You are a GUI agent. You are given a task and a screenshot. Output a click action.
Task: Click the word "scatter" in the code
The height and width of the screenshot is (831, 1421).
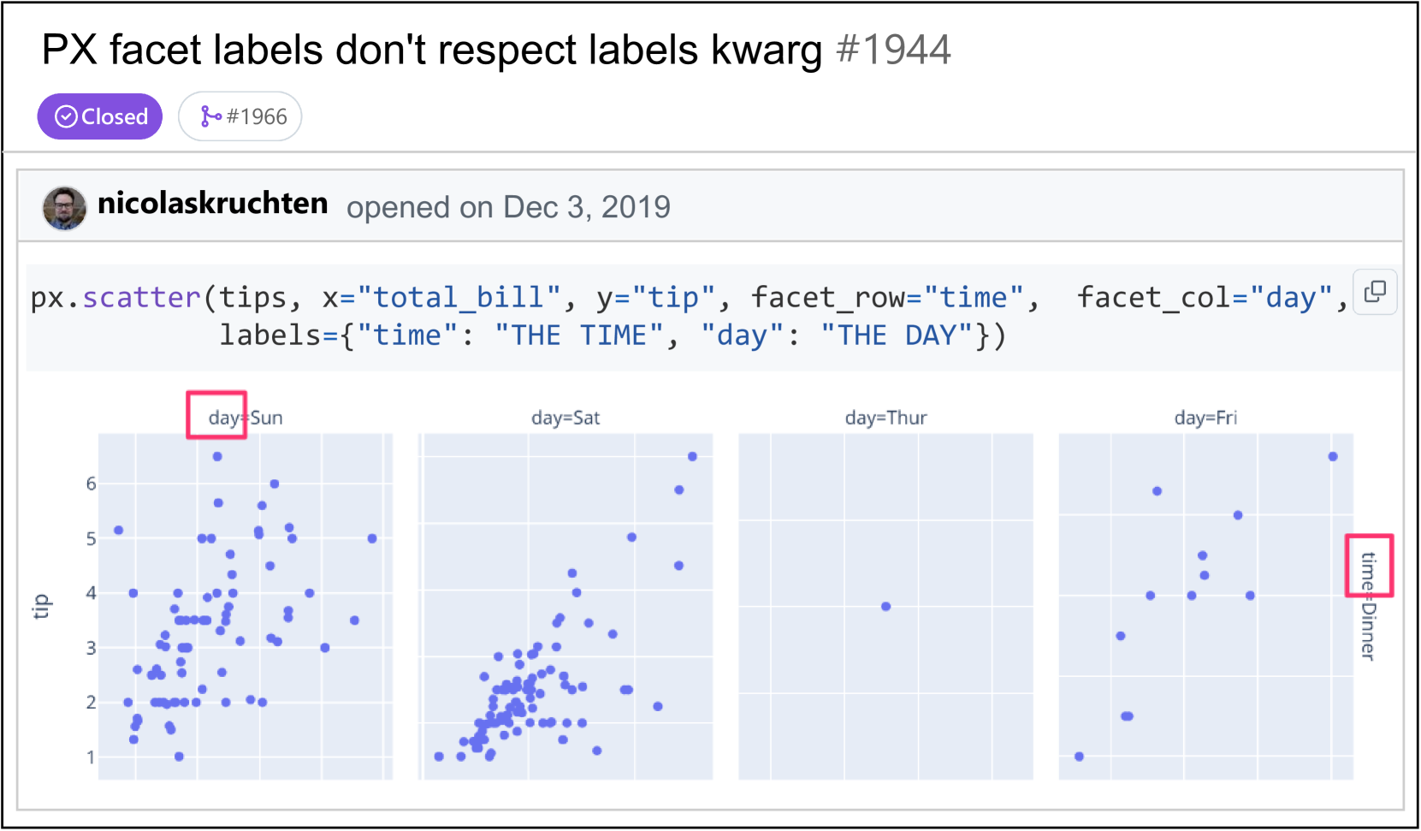pos(141,298)
